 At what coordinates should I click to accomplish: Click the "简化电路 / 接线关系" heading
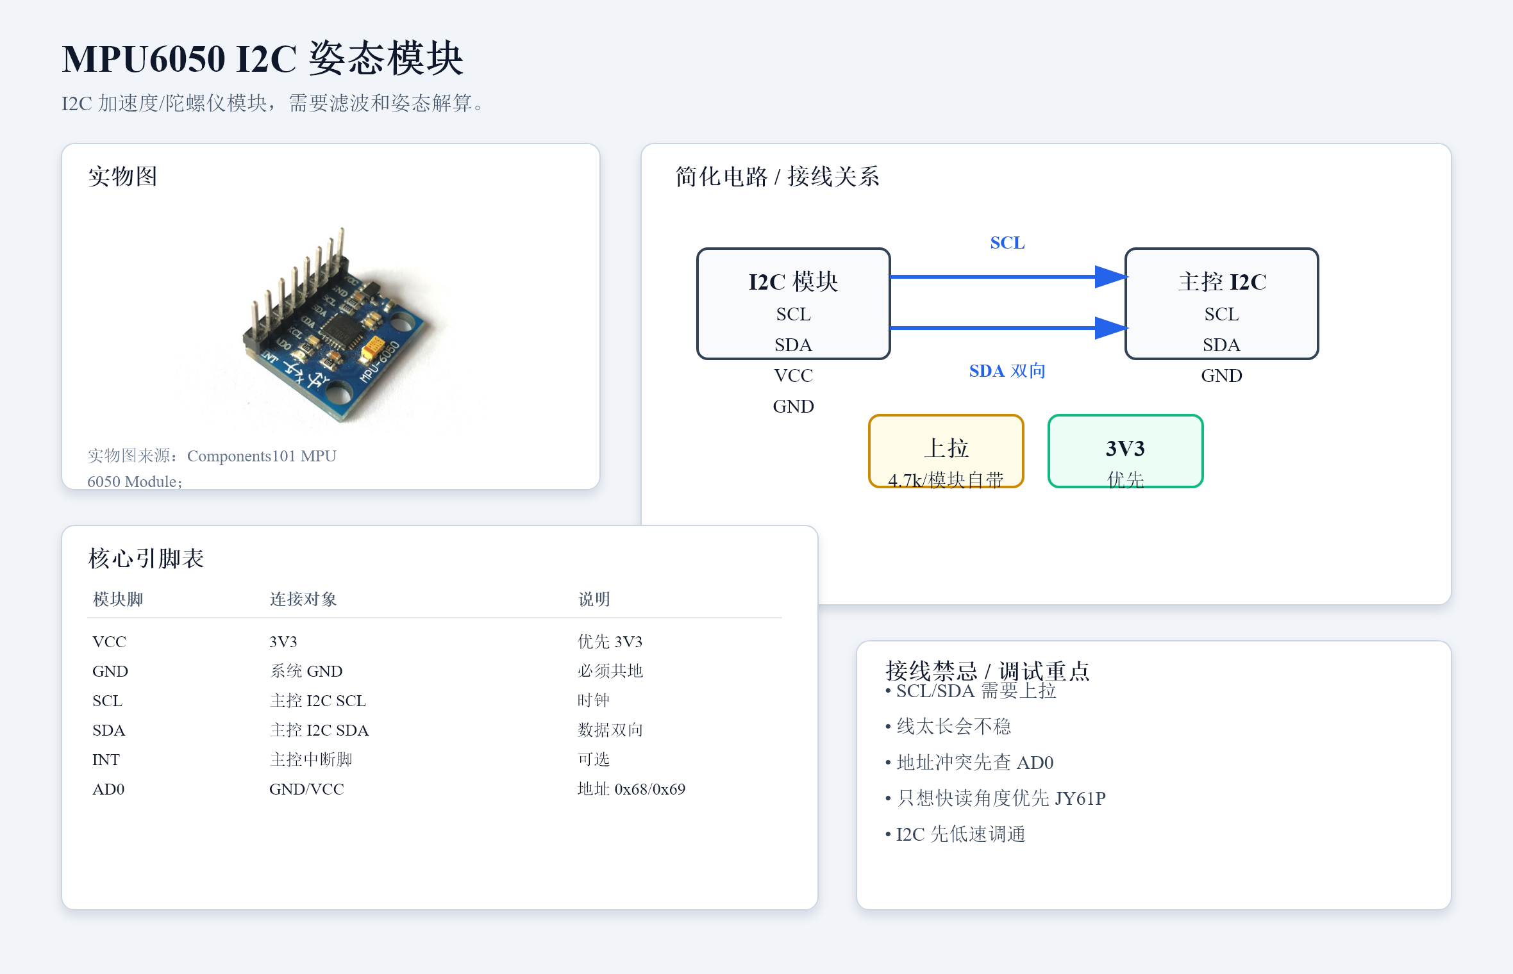point(777,176)
